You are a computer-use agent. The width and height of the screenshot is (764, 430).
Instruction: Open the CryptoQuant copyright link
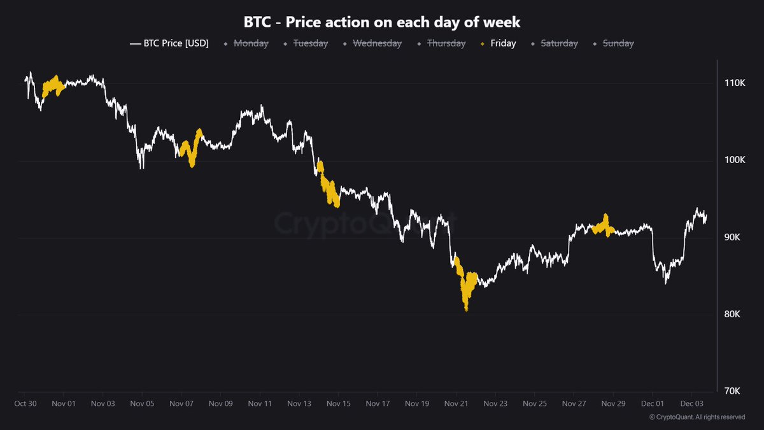click(697, 417)
